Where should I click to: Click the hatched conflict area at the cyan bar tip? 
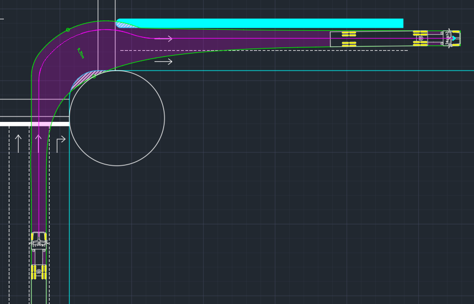pyautogui.click(x=126, y=25)
